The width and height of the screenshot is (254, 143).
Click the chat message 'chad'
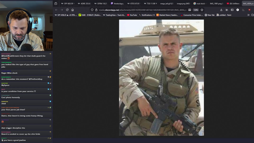(x=4, y=103)
